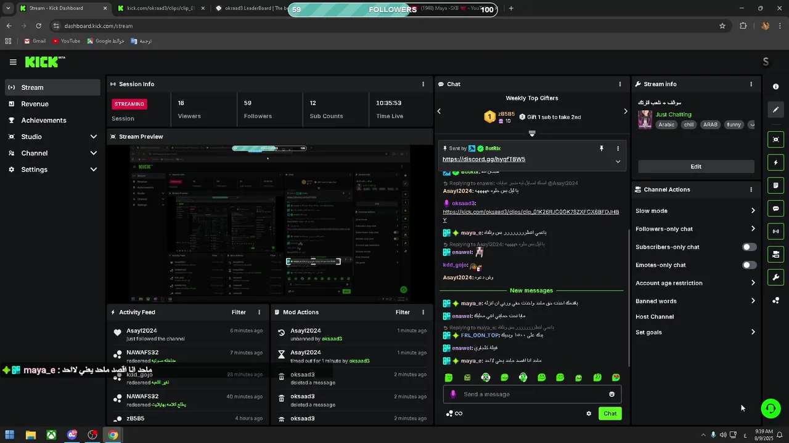This screenshot has width=789, height=443.
Task: Open Stream info three-dot menu
Action: (x=751, y=84)
